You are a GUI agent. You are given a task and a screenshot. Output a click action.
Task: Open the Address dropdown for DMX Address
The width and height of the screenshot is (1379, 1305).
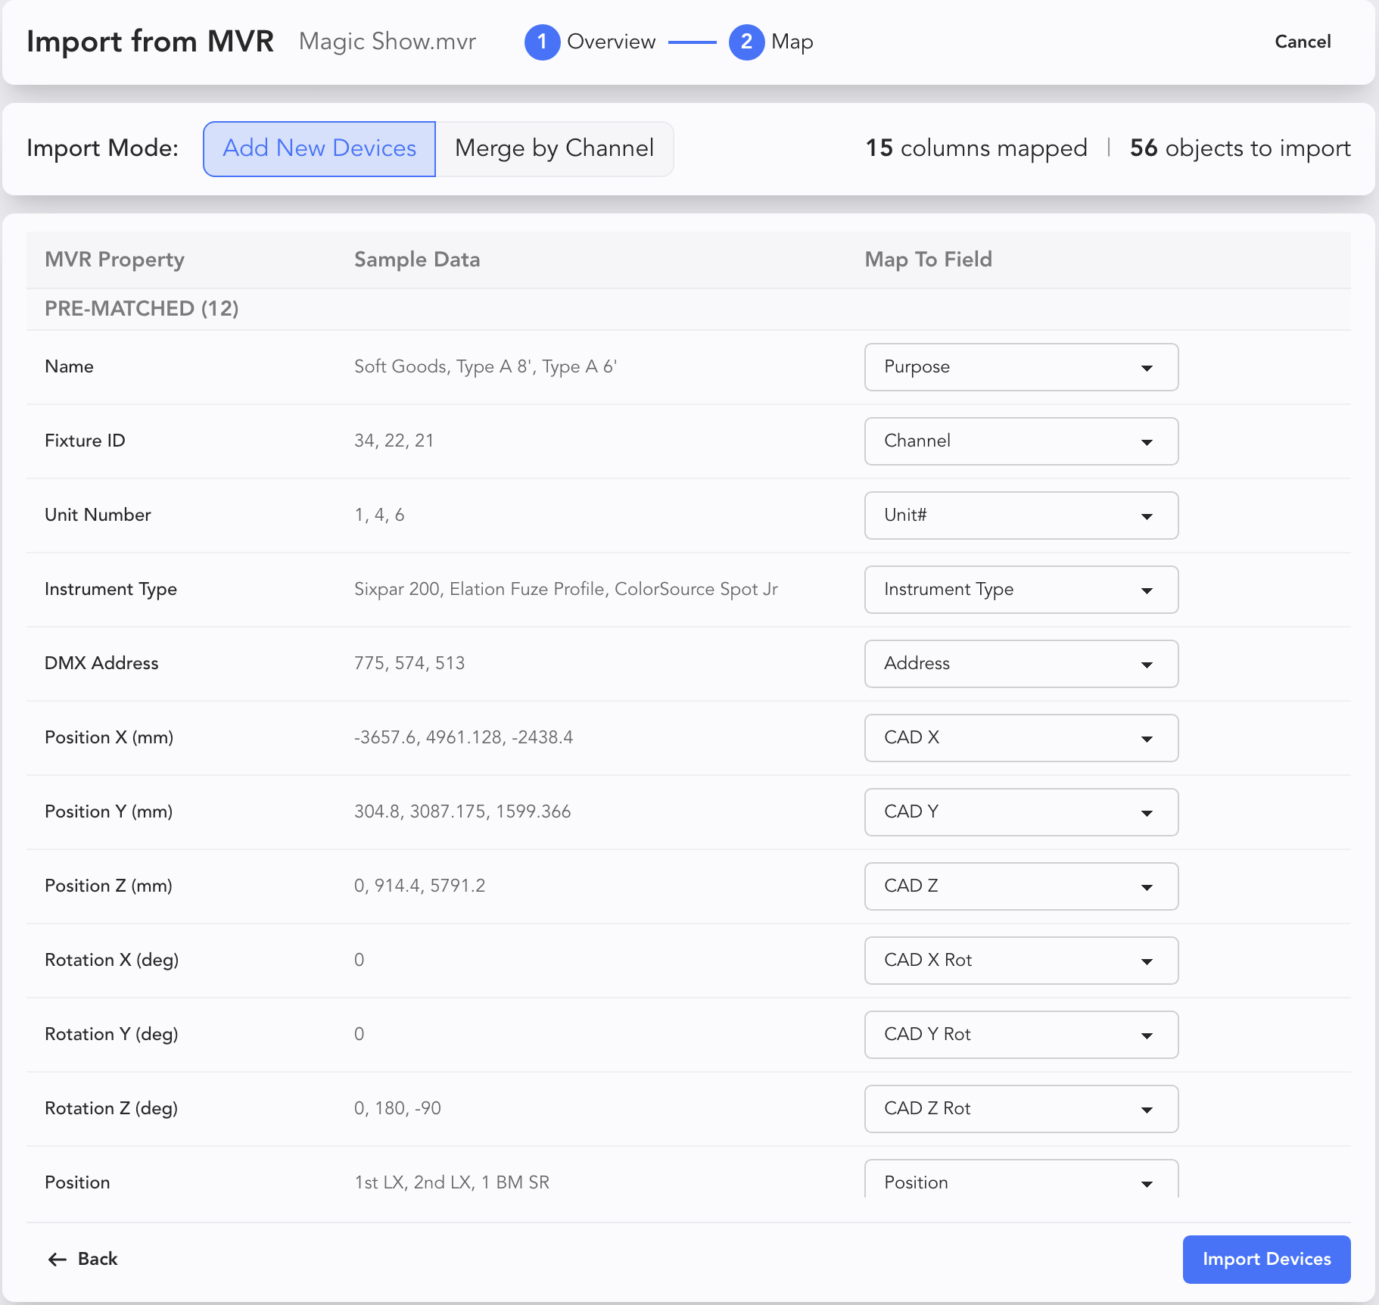tap(1021, 664)
